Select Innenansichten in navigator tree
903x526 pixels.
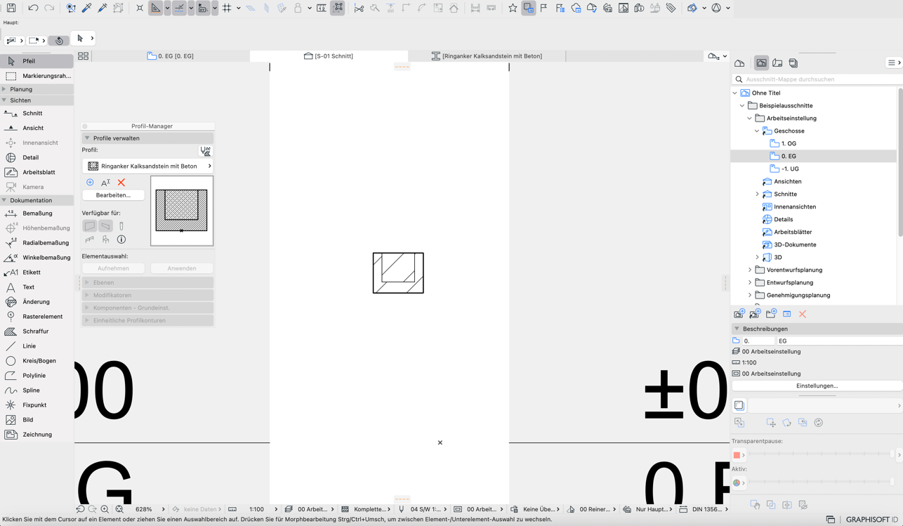tap(795, 206)
